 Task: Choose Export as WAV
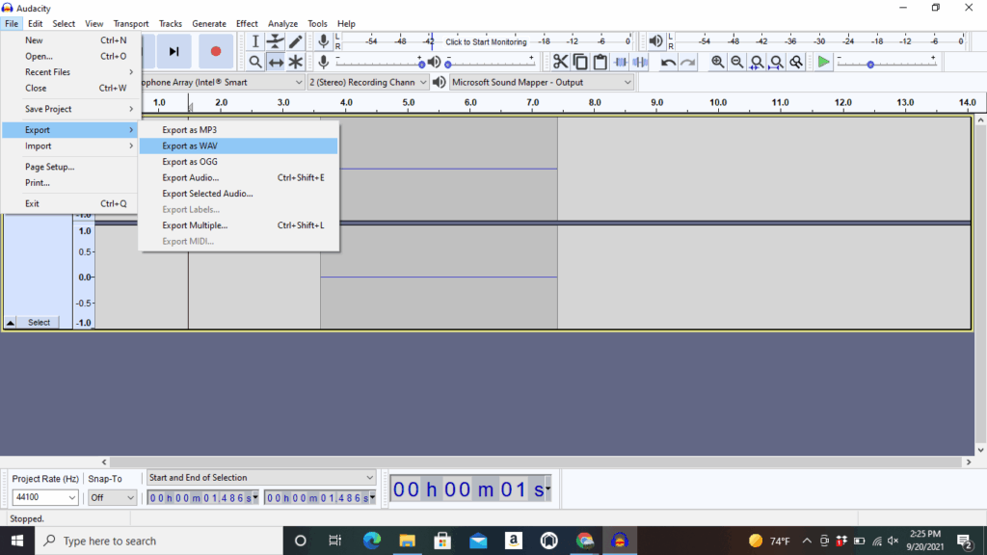(190, 145)
